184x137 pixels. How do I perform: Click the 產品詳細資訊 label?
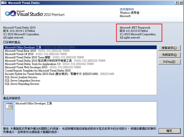[x=12, y=98]
